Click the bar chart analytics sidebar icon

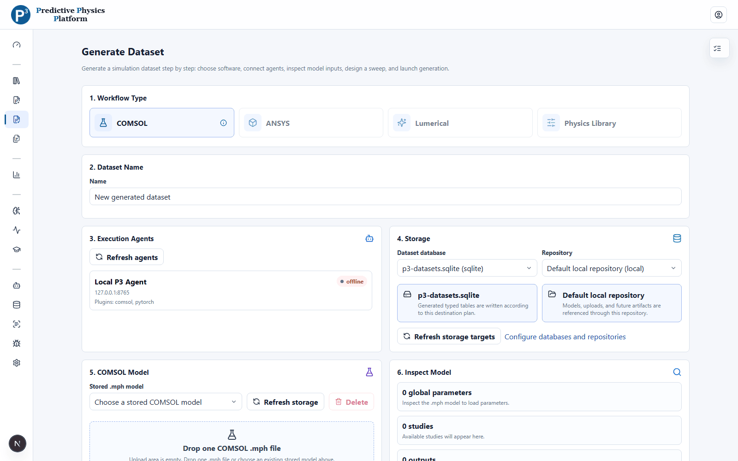[17, 175]
